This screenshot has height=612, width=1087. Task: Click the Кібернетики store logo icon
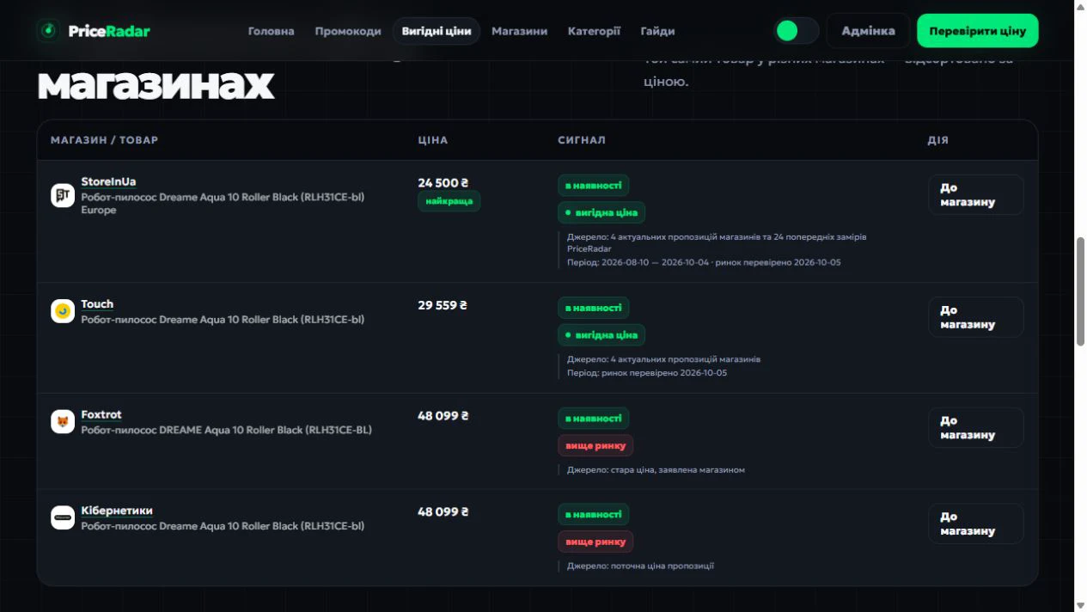tap(63, 517)
